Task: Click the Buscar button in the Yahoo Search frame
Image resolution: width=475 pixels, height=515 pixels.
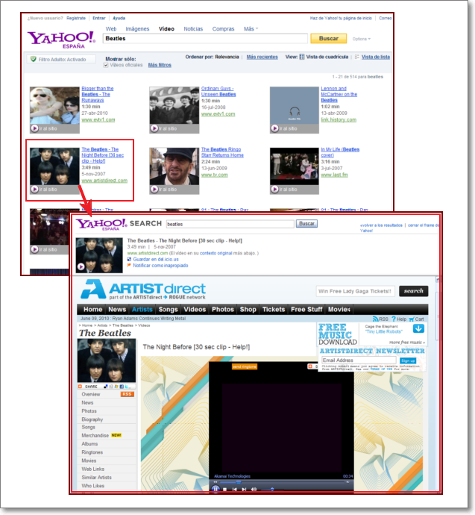Action: point(306,224)
